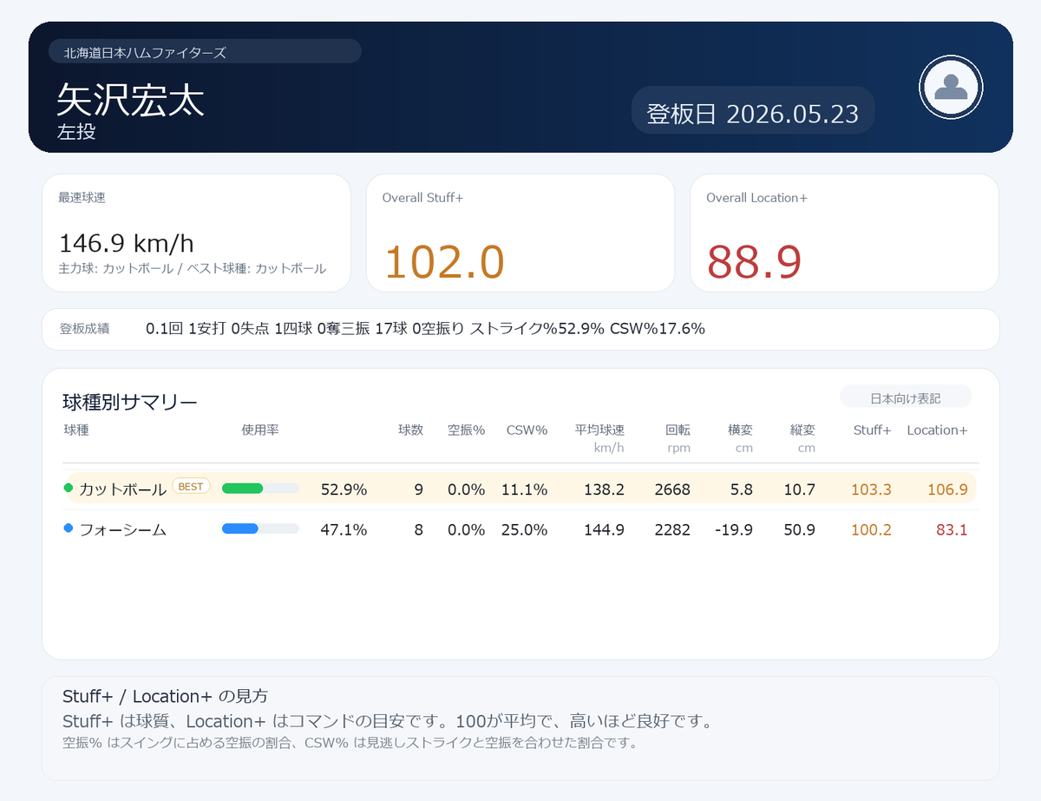Click the 北海道日本ハムファイターズ team badge
This screenshot has height=801, width=1041.
(x=205, y=52)
